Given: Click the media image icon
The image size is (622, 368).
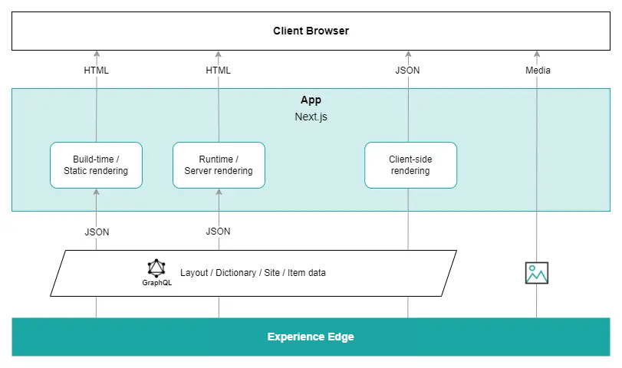Looking at the screenshot, I should click(x=537, y=273).
